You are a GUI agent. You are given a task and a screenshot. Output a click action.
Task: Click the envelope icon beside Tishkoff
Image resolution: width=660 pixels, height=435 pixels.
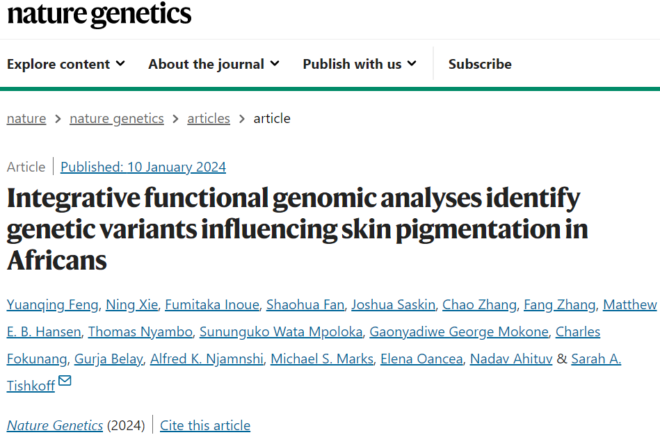point(65,381)
